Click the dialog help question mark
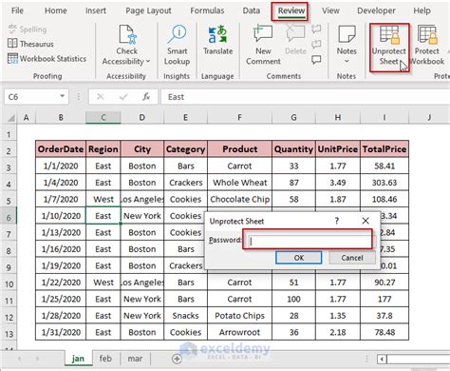Image resolution: width=450 pixels, height=371 pixels. (337, 221)
